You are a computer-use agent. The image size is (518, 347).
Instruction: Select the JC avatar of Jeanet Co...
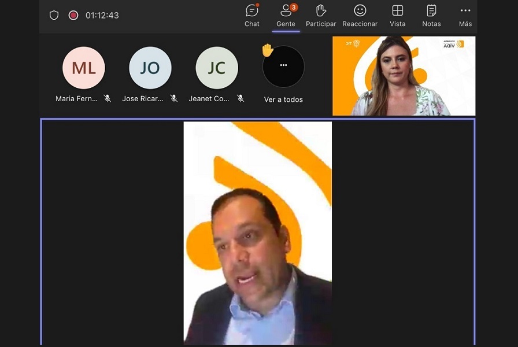[x=217, y=68]
